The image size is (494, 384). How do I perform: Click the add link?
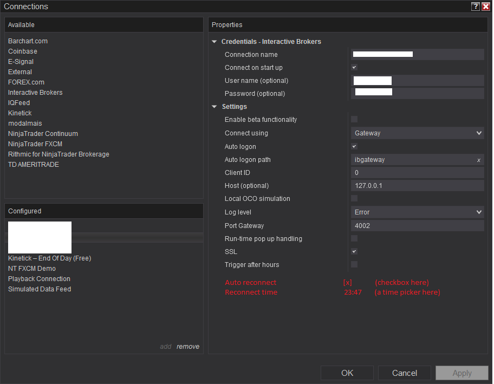click(x=165, y=347)
